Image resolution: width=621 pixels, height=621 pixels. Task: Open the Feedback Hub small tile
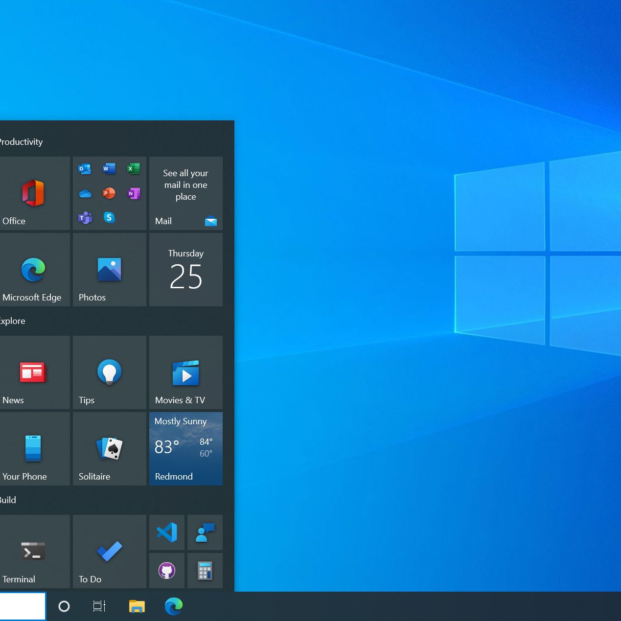coord(205,532)
